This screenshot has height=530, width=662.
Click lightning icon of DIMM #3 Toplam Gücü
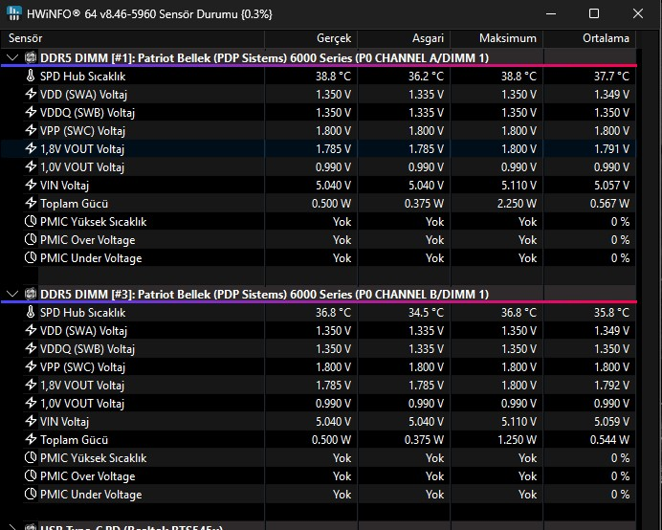(31, 439)
